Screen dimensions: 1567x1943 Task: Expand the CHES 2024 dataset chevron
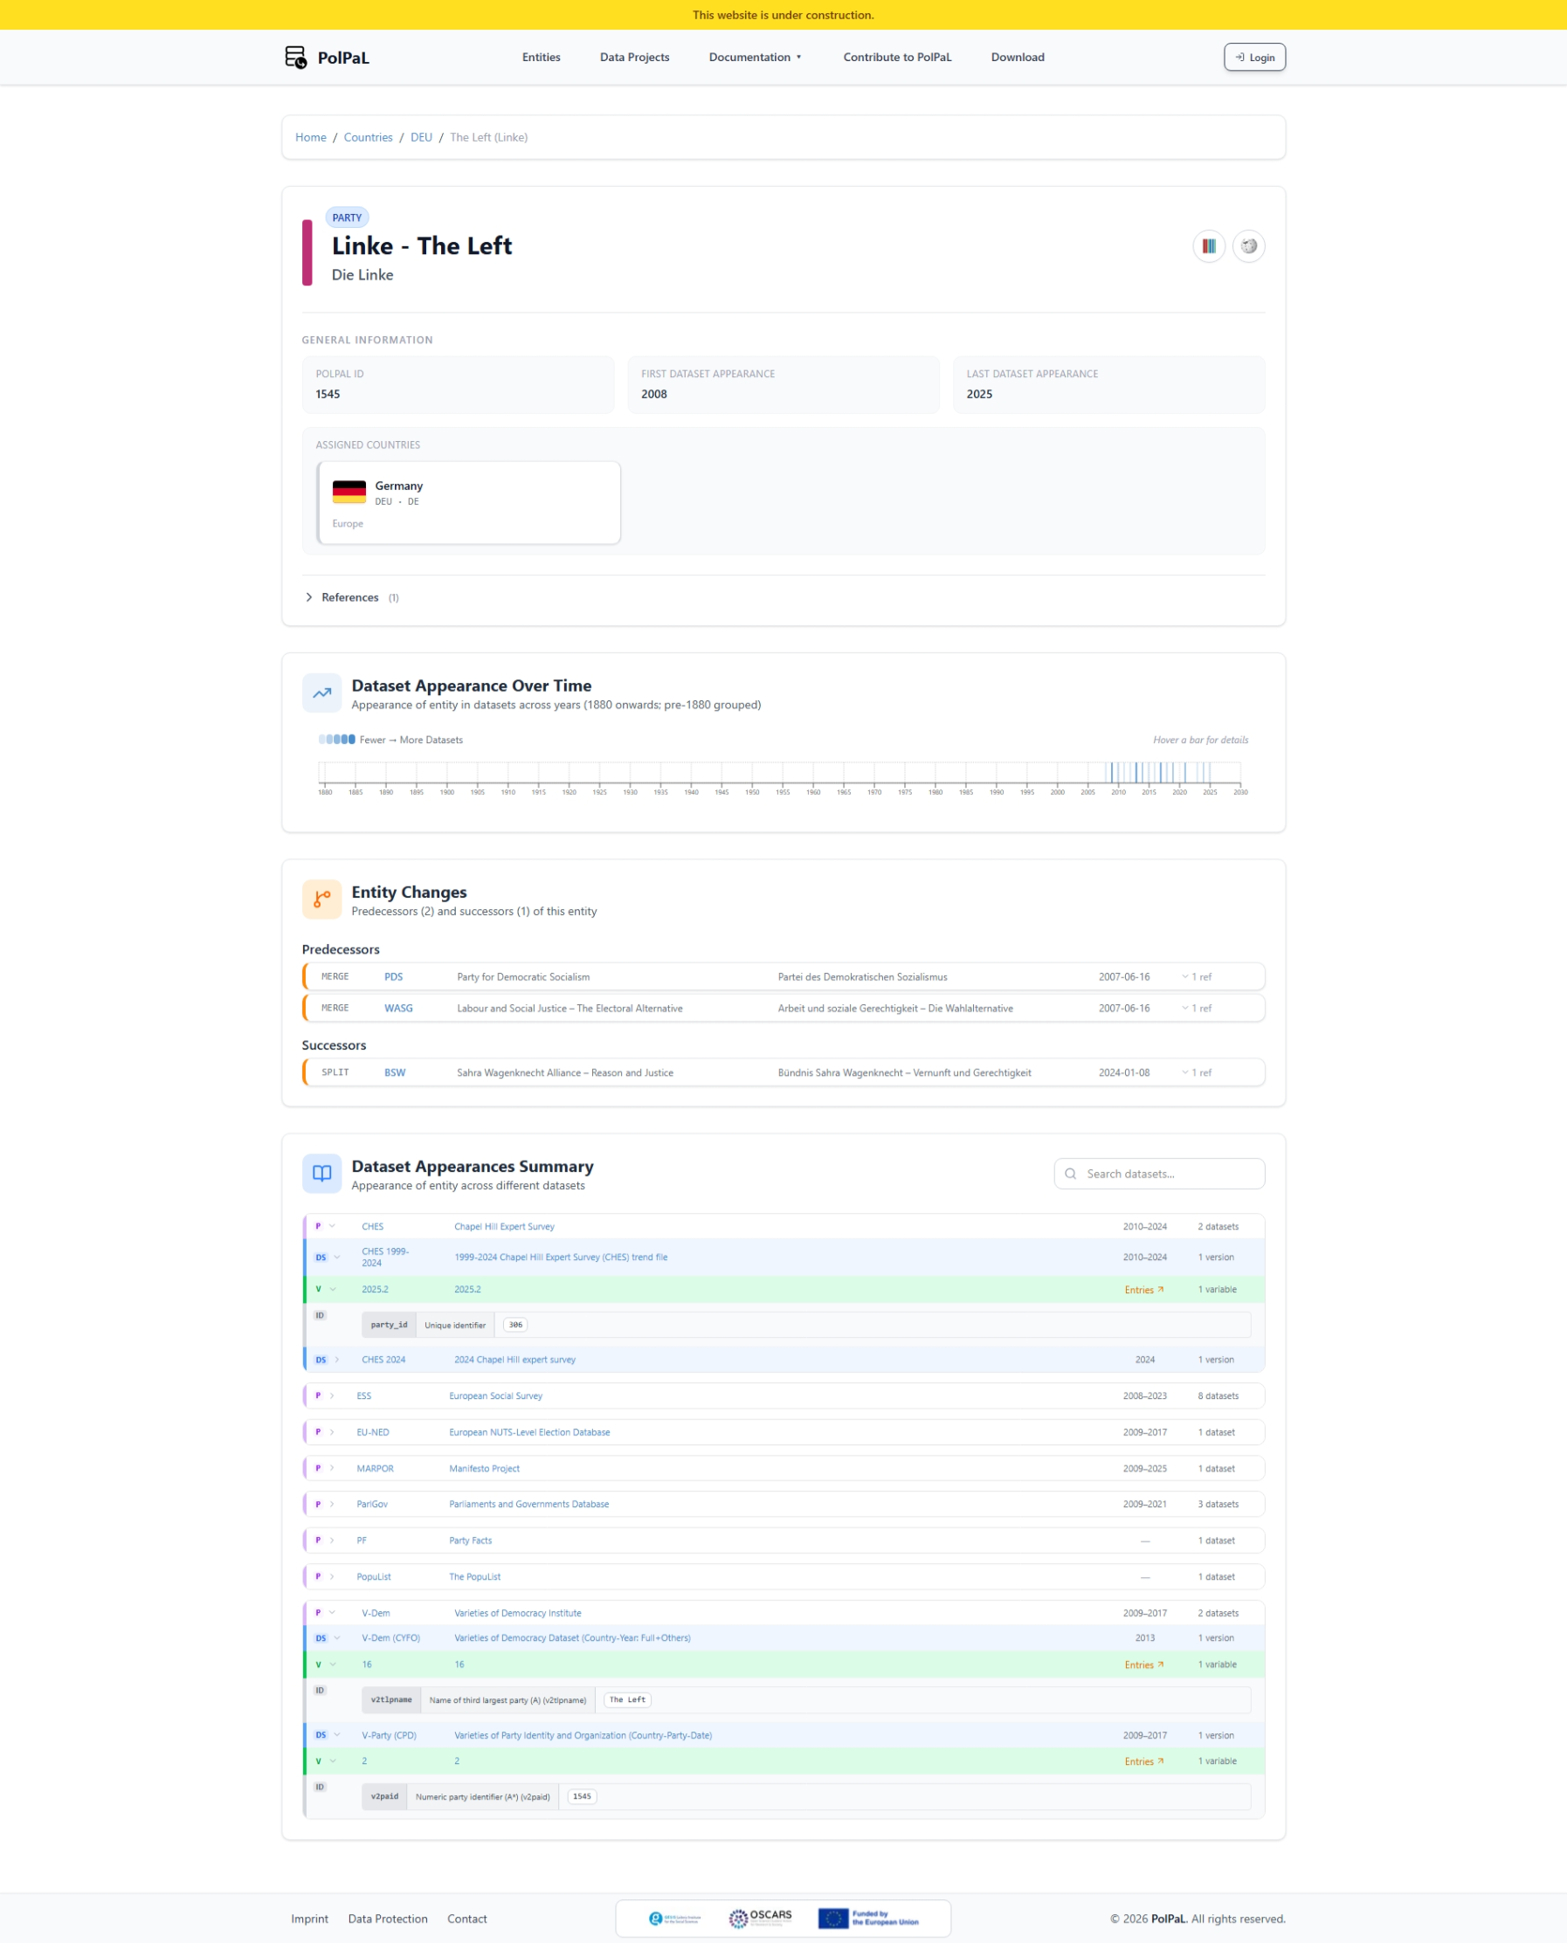coord(337,1360)
